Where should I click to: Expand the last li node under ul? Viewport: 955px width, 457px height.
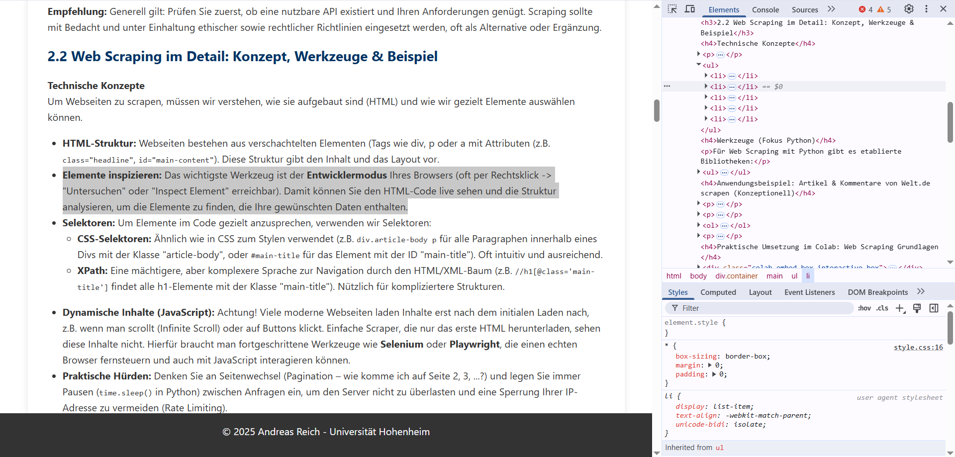[706, 119]
